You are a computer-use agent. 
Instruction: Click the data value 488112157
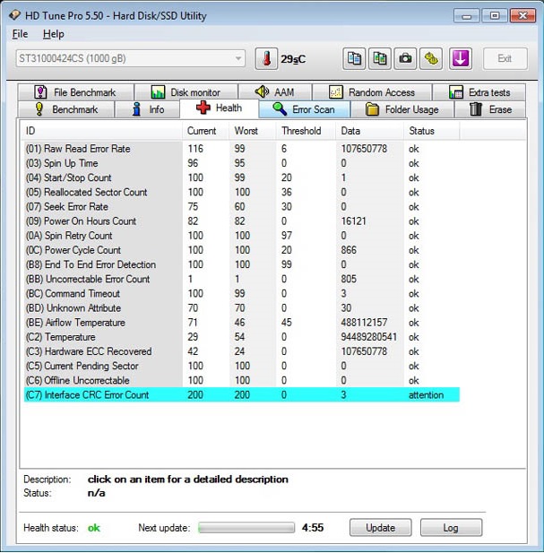pyautogui.click(x=364, y=323)
